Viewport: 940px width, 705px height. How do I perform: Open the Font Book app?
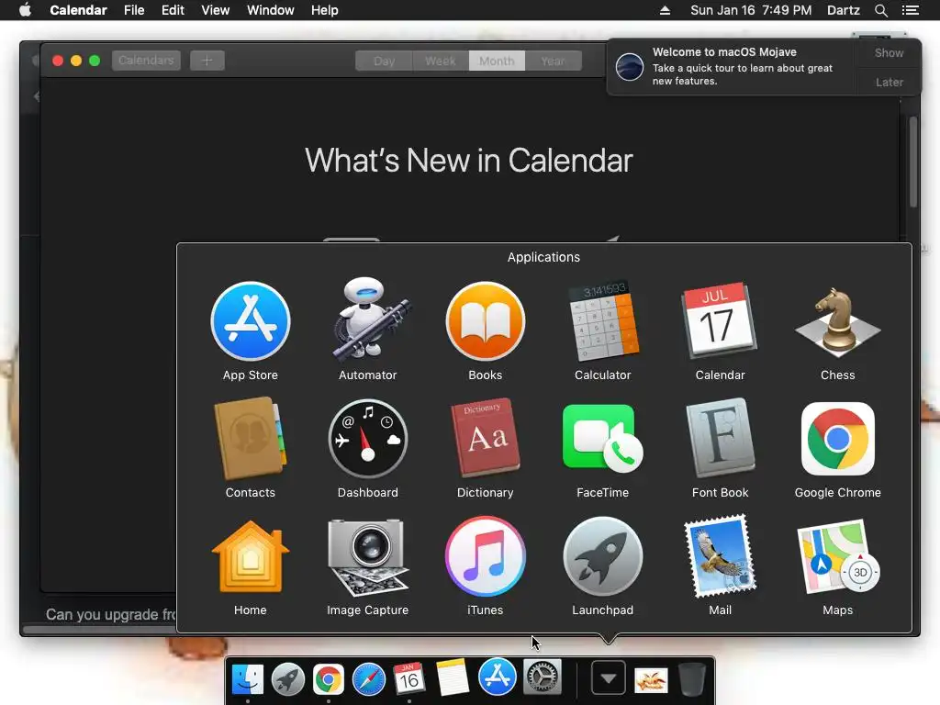coord(720,439)
